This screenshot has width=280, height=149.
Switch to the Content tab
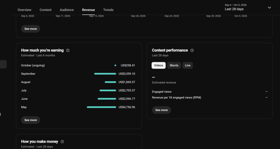click(46, 10)
